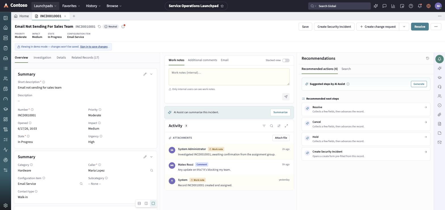
Task: Search within the Activity stream
Action: tap(272, 126)
